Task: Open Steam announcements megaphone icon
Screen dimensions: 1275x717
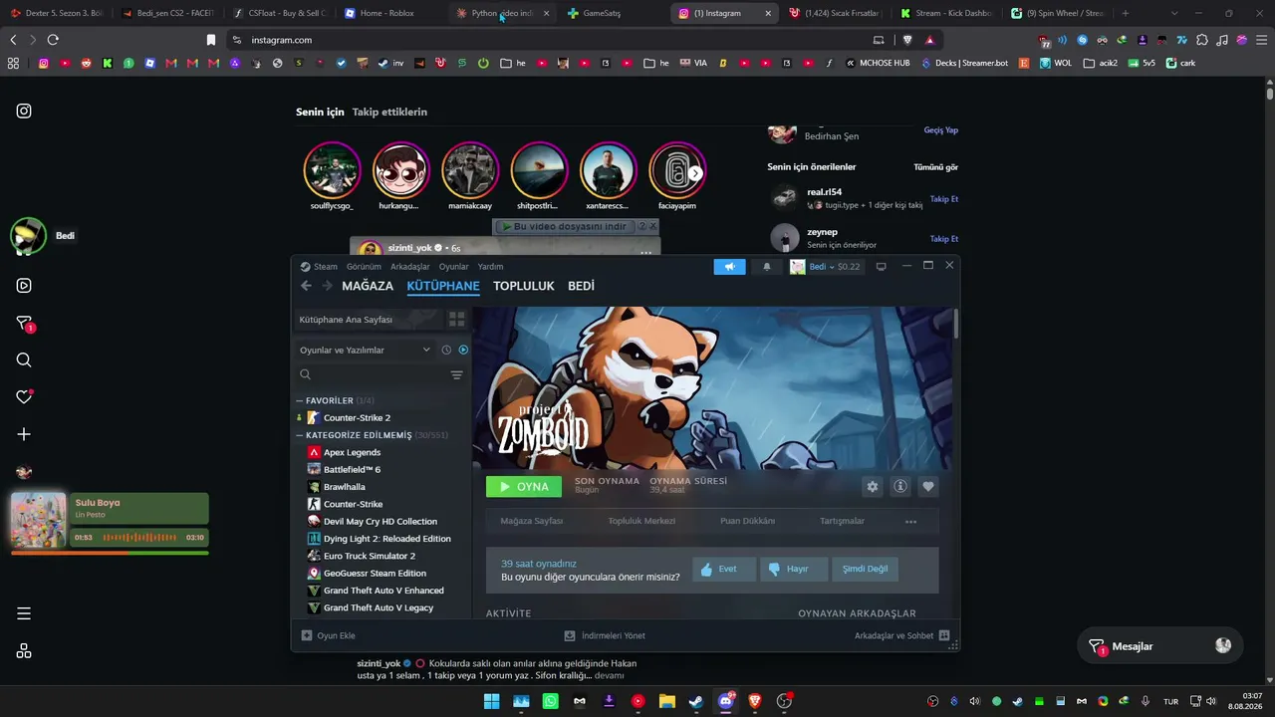Action: [x=729, y=267]
